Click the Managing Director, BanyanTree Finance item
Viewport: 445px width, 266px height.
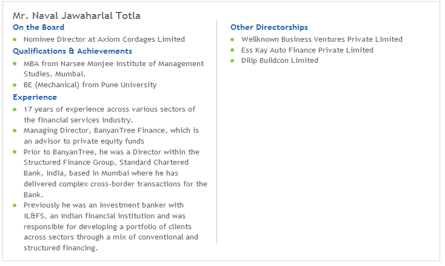[111, 135]
